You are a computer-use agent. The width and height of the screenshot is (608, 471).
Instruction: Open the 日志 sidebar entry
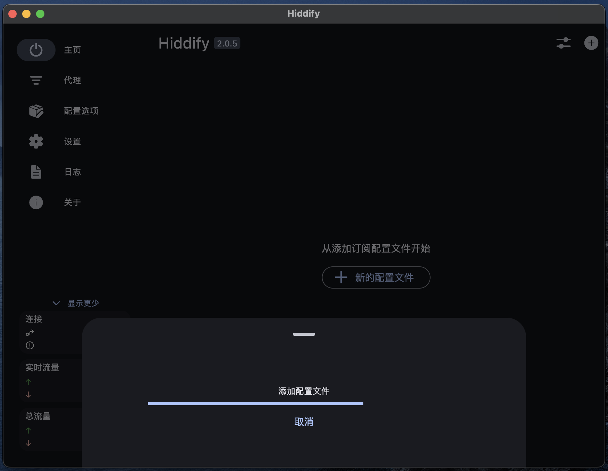(x=73, y=172)
